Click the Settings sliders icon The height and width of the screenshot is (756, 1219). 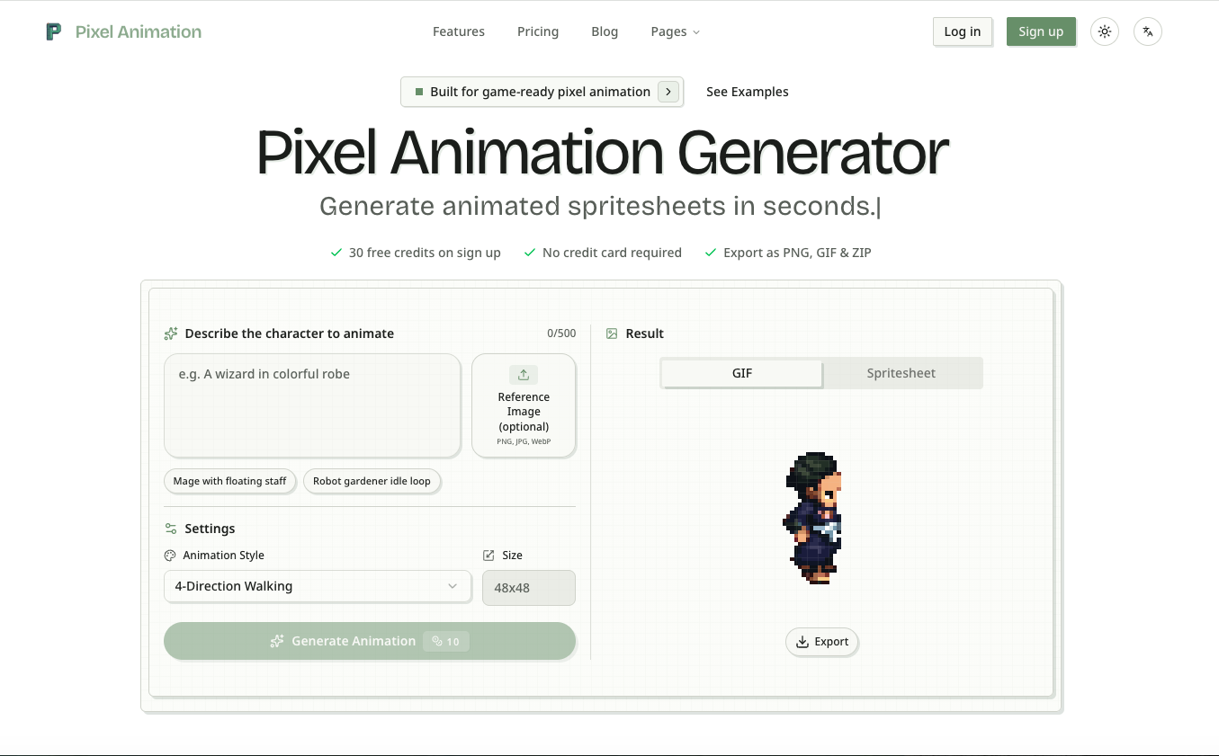[171, 529]
